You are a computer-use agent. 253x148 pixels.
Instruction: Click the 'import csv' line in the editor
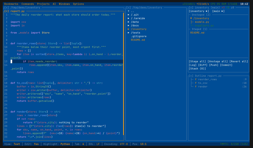18,22
